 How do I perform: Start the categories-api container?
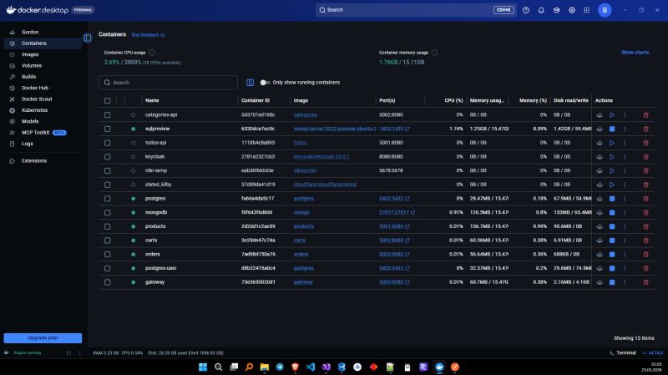[612, 115]
